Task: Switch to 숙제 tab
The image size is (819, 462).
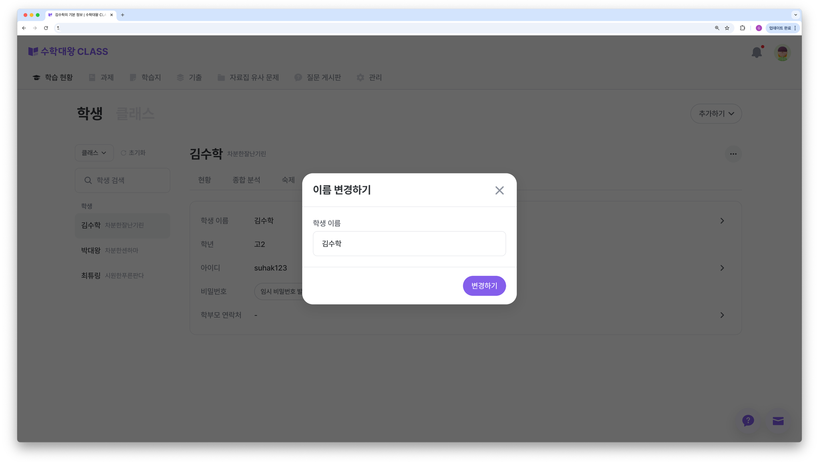Action: click(288, 180)
